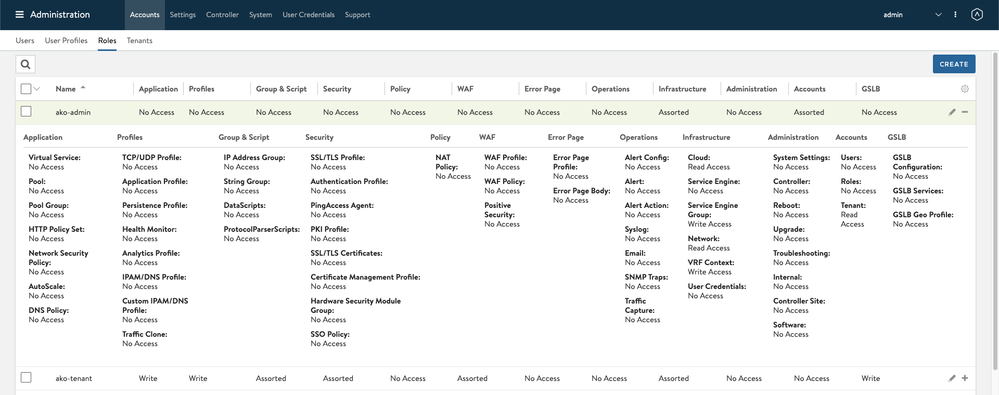Edit the ako-admin role pencil icon
Viewport: 999px width, 395px height.
click(952, 112)
